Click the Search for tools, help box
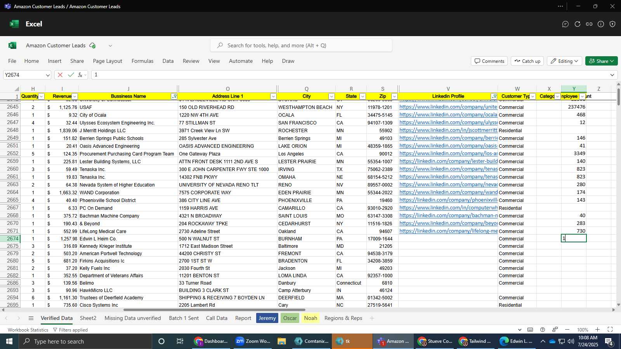Image resolution: width=621 pixels, height=349 pixels. (x=301, y=45)
